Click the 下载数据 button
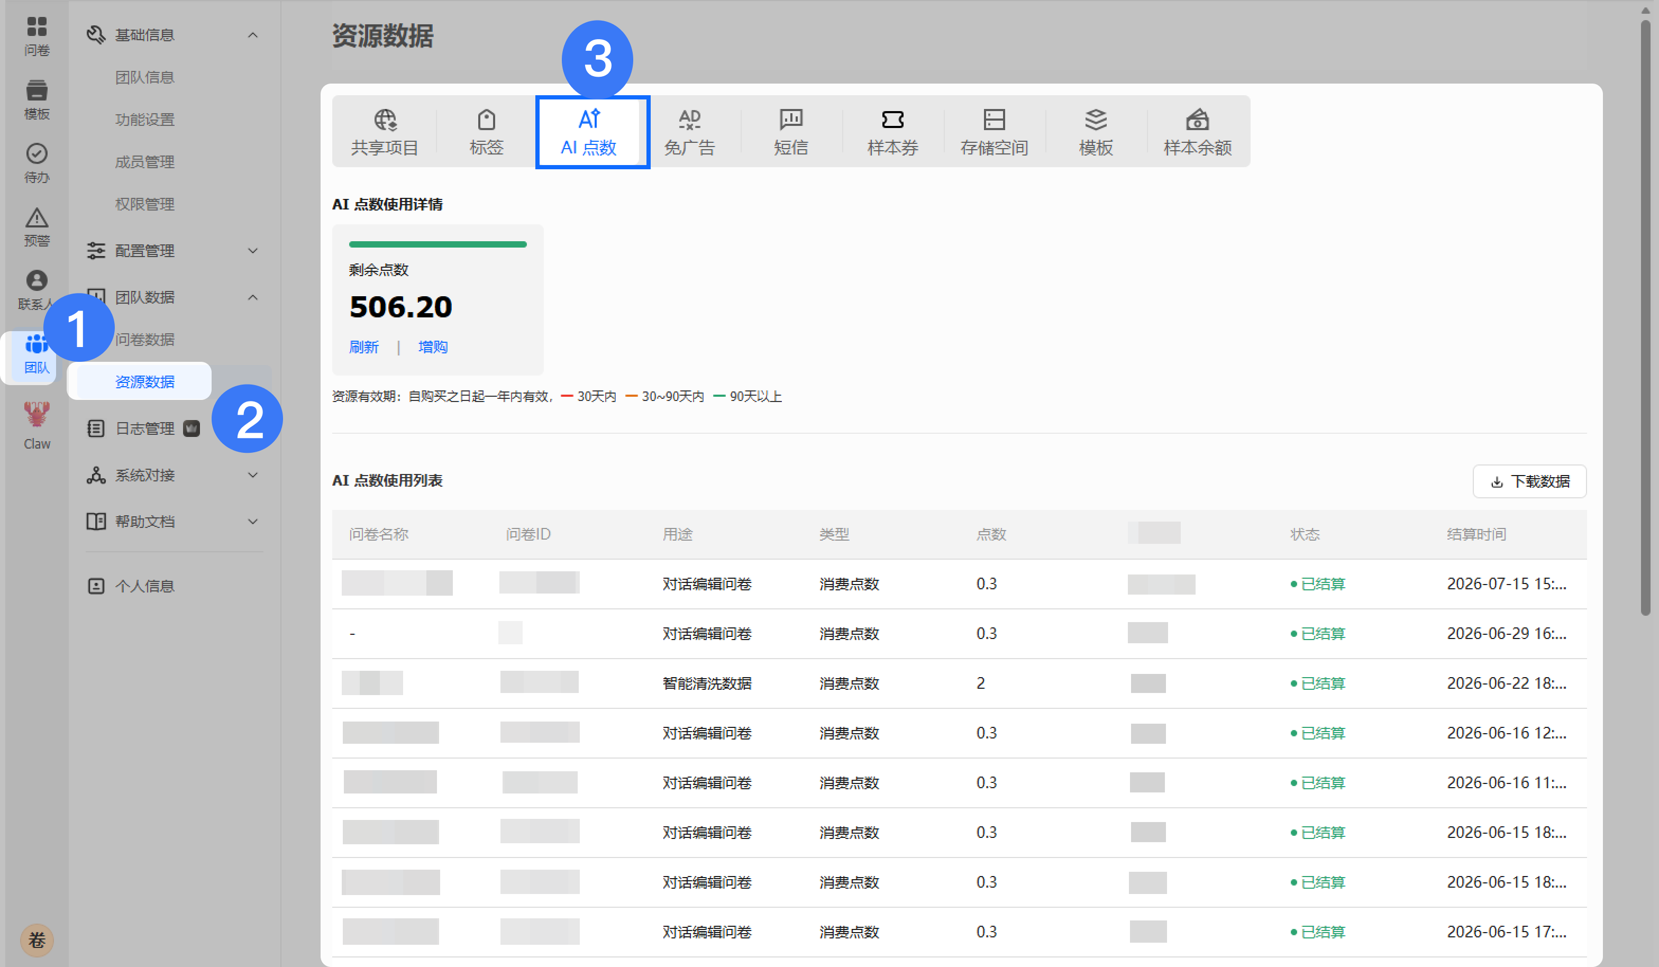This screenshot has height=967, width=1659. 1529,482
